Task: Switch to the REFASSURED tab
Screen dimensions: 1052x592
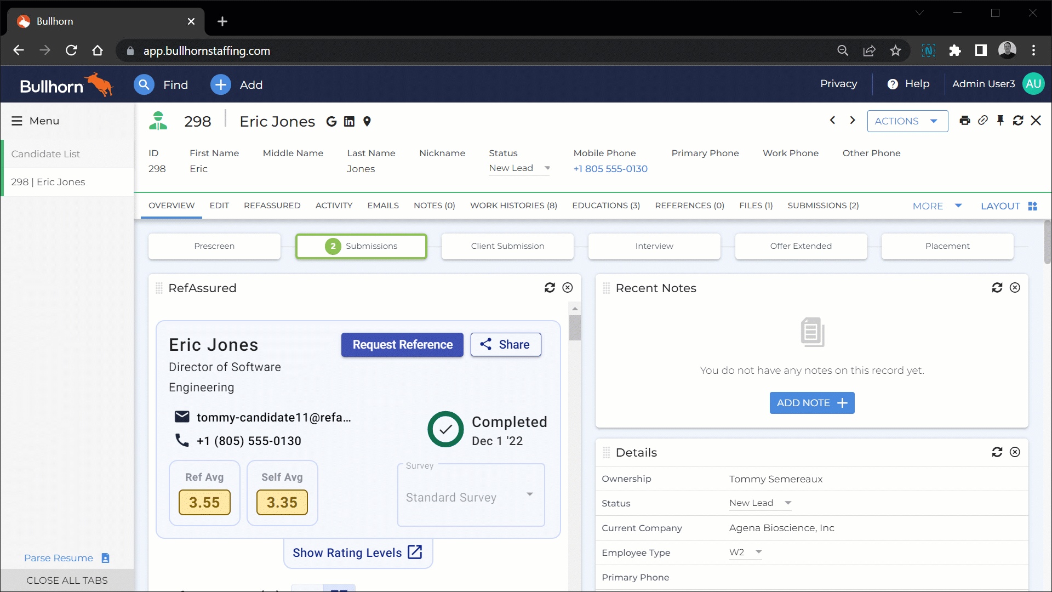Action: click(272, 206)
